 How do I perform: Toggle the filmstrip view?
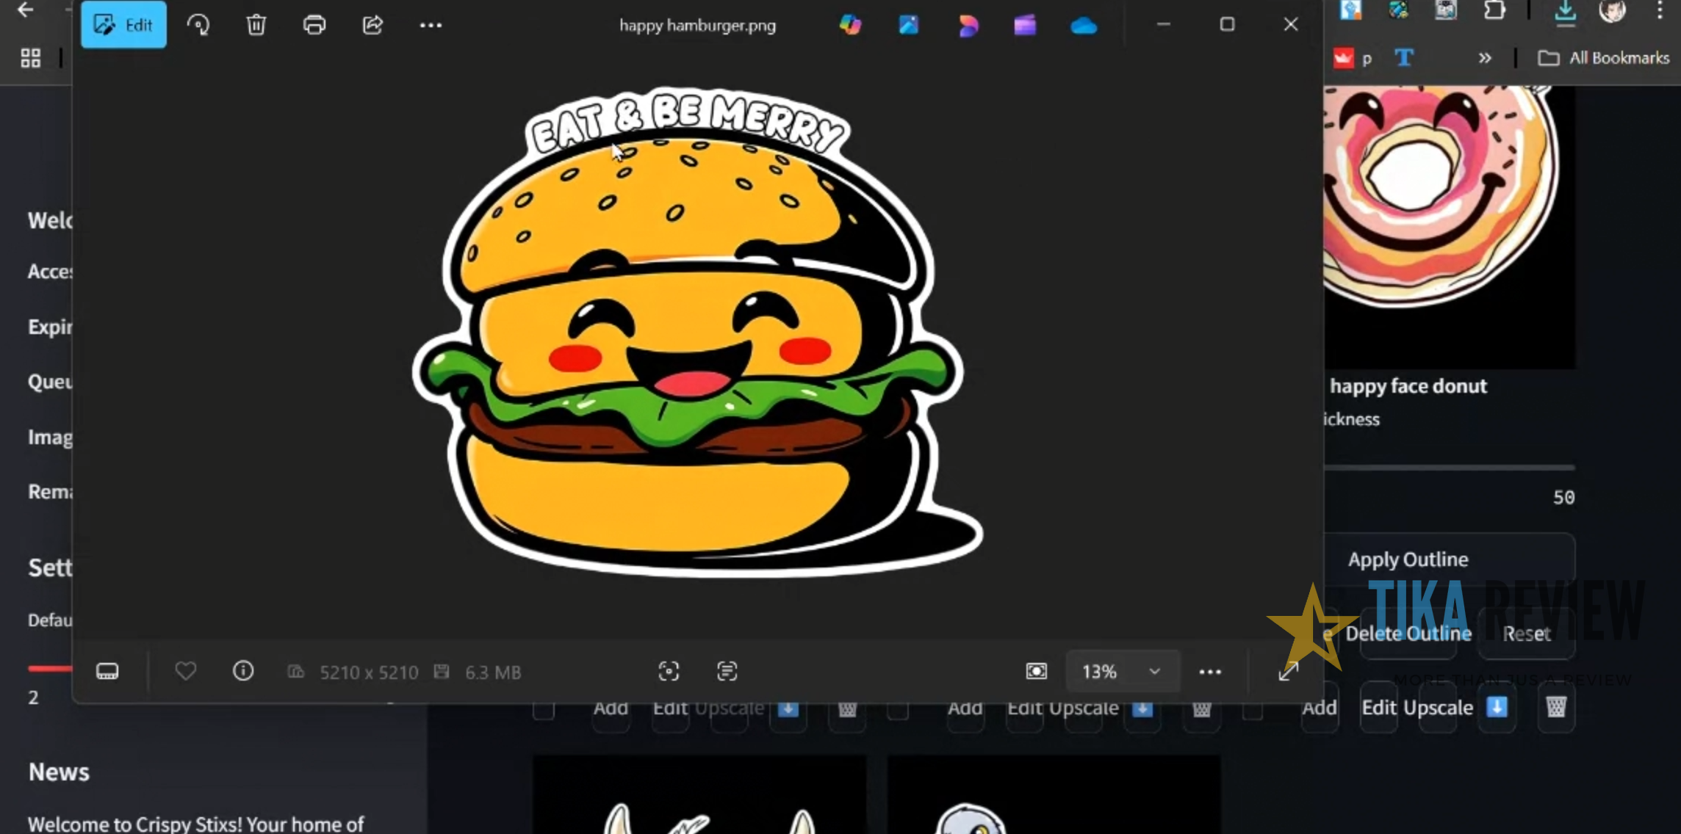[107, 671]
